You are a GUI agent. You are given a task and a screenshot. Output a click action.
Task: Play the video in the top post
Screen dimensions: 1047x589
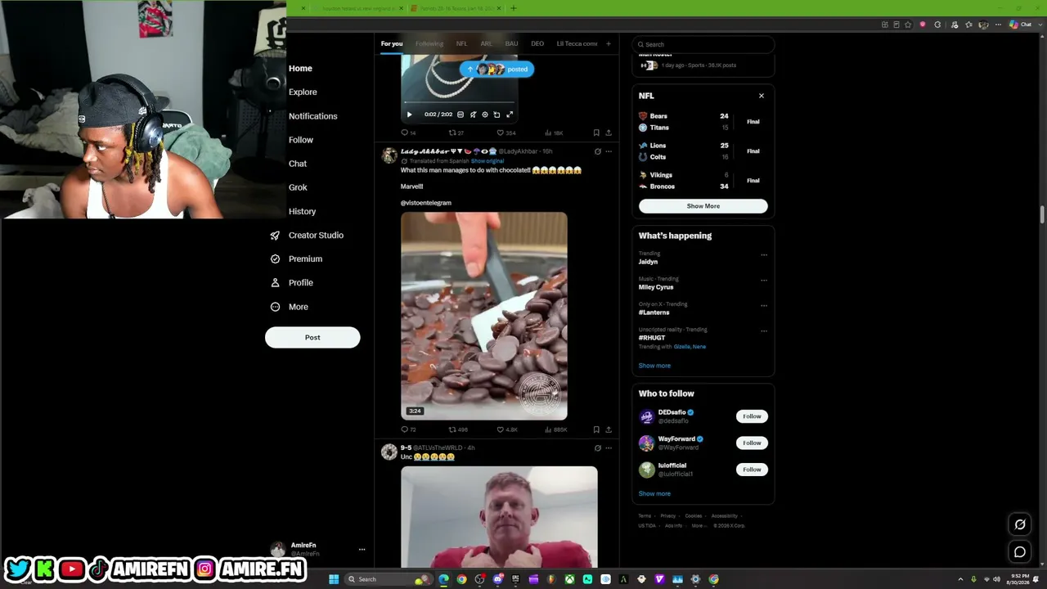[x=410, y=115]
